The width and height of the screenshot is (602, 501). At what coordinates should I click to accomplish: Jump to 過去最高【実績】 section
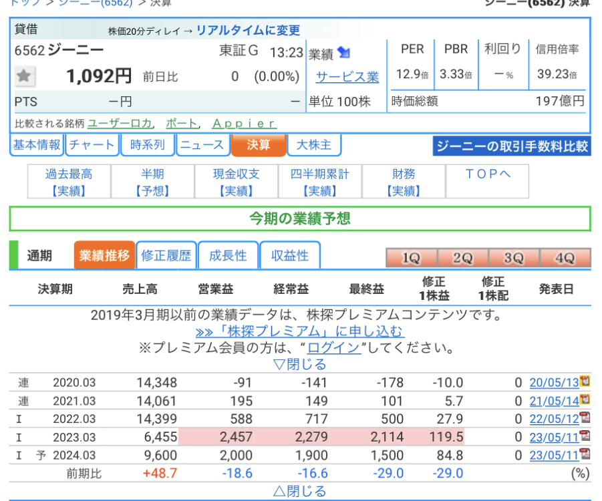click(x=69, y=182)
